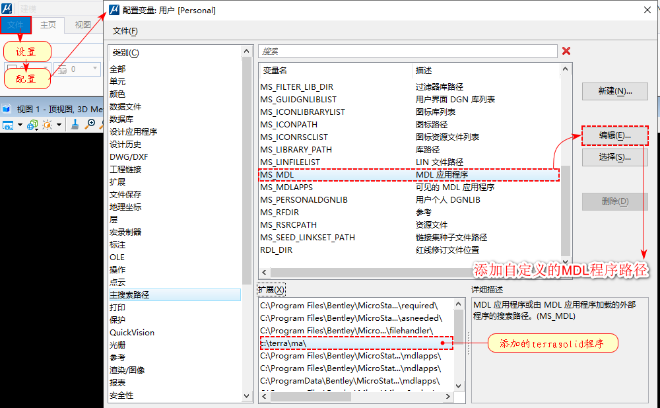660x408 pixels.
Task: Expand dropdown arrow beside brightness icon
Action: (59, 125)
